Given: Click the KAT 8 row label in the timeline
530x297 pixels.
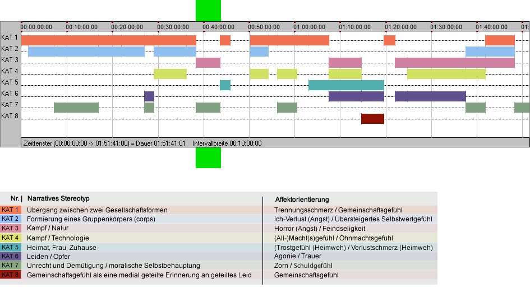Looking at the screenshot, I should pyautogui.click(x=10, y=116).
